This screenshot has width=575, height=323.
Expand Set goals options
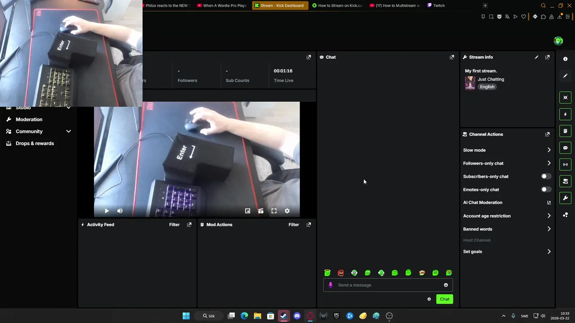pyautogui.click(x=549, y=252)
